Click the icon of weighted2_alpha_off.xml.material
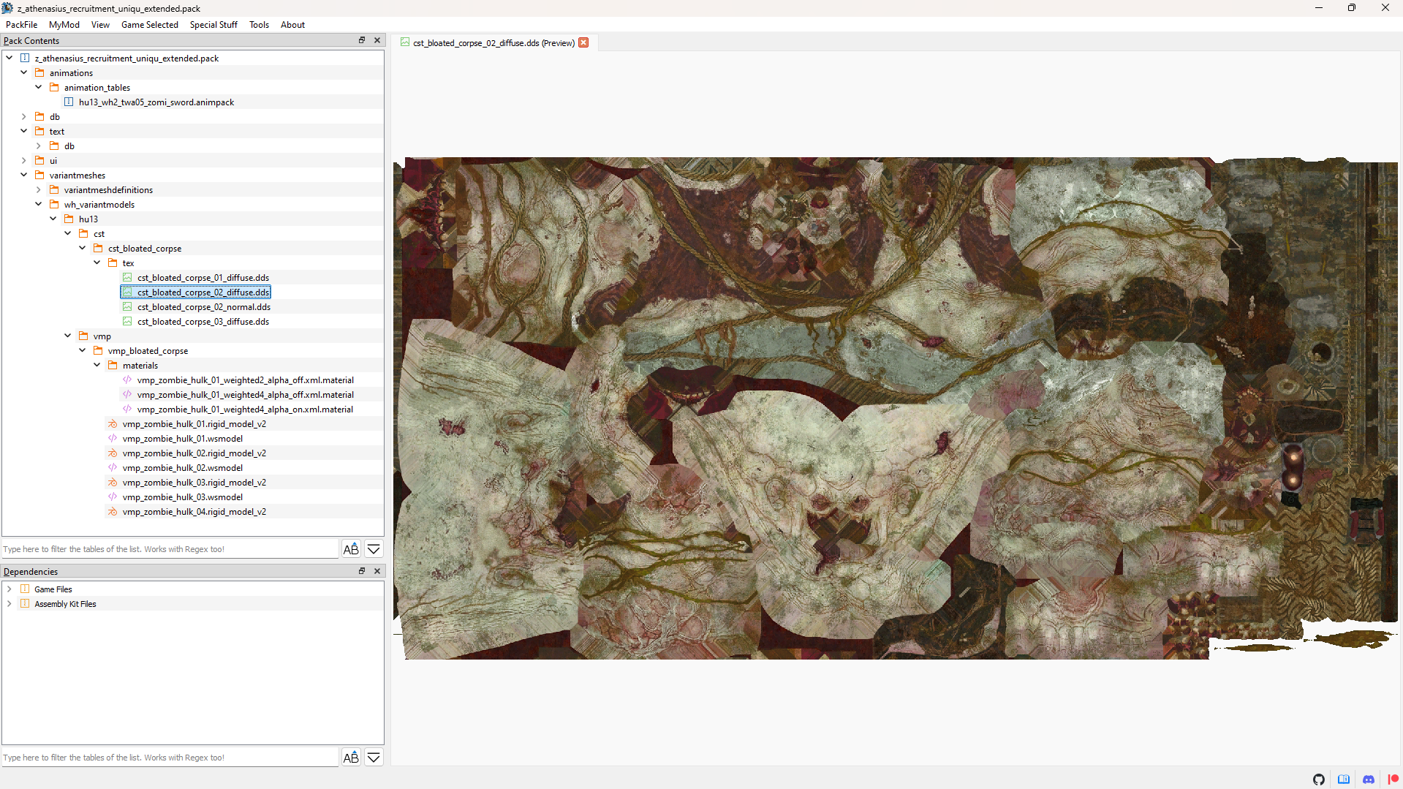 [127, 380]
